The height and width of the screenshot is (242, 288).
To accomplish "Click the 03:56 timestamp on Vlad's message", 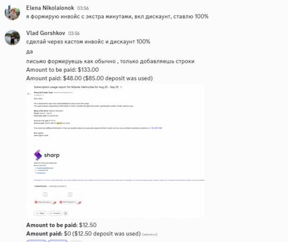I will [x=74, y=34].
